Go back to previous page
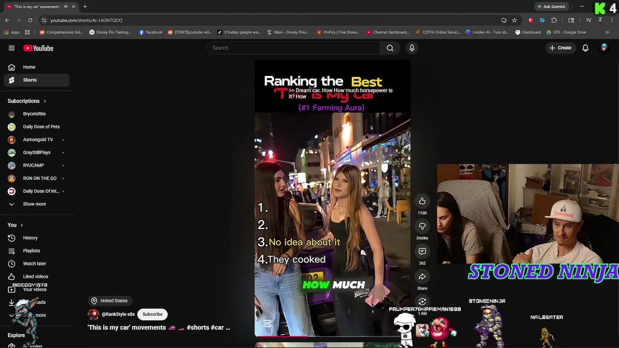The width and height of the screenshot is (619, 348). tap(7, 20)
